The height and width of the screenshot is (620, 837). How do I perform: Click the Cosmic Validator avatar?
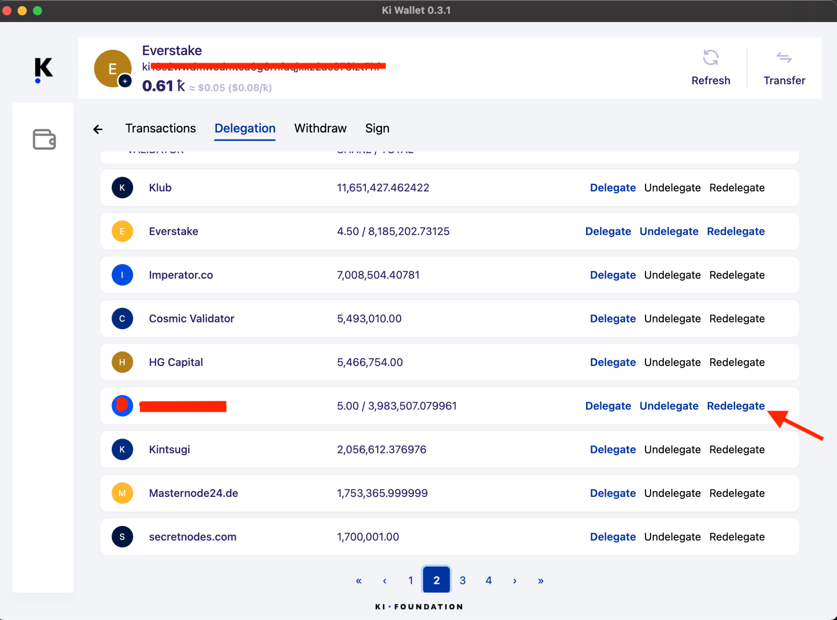pos(122,319)
